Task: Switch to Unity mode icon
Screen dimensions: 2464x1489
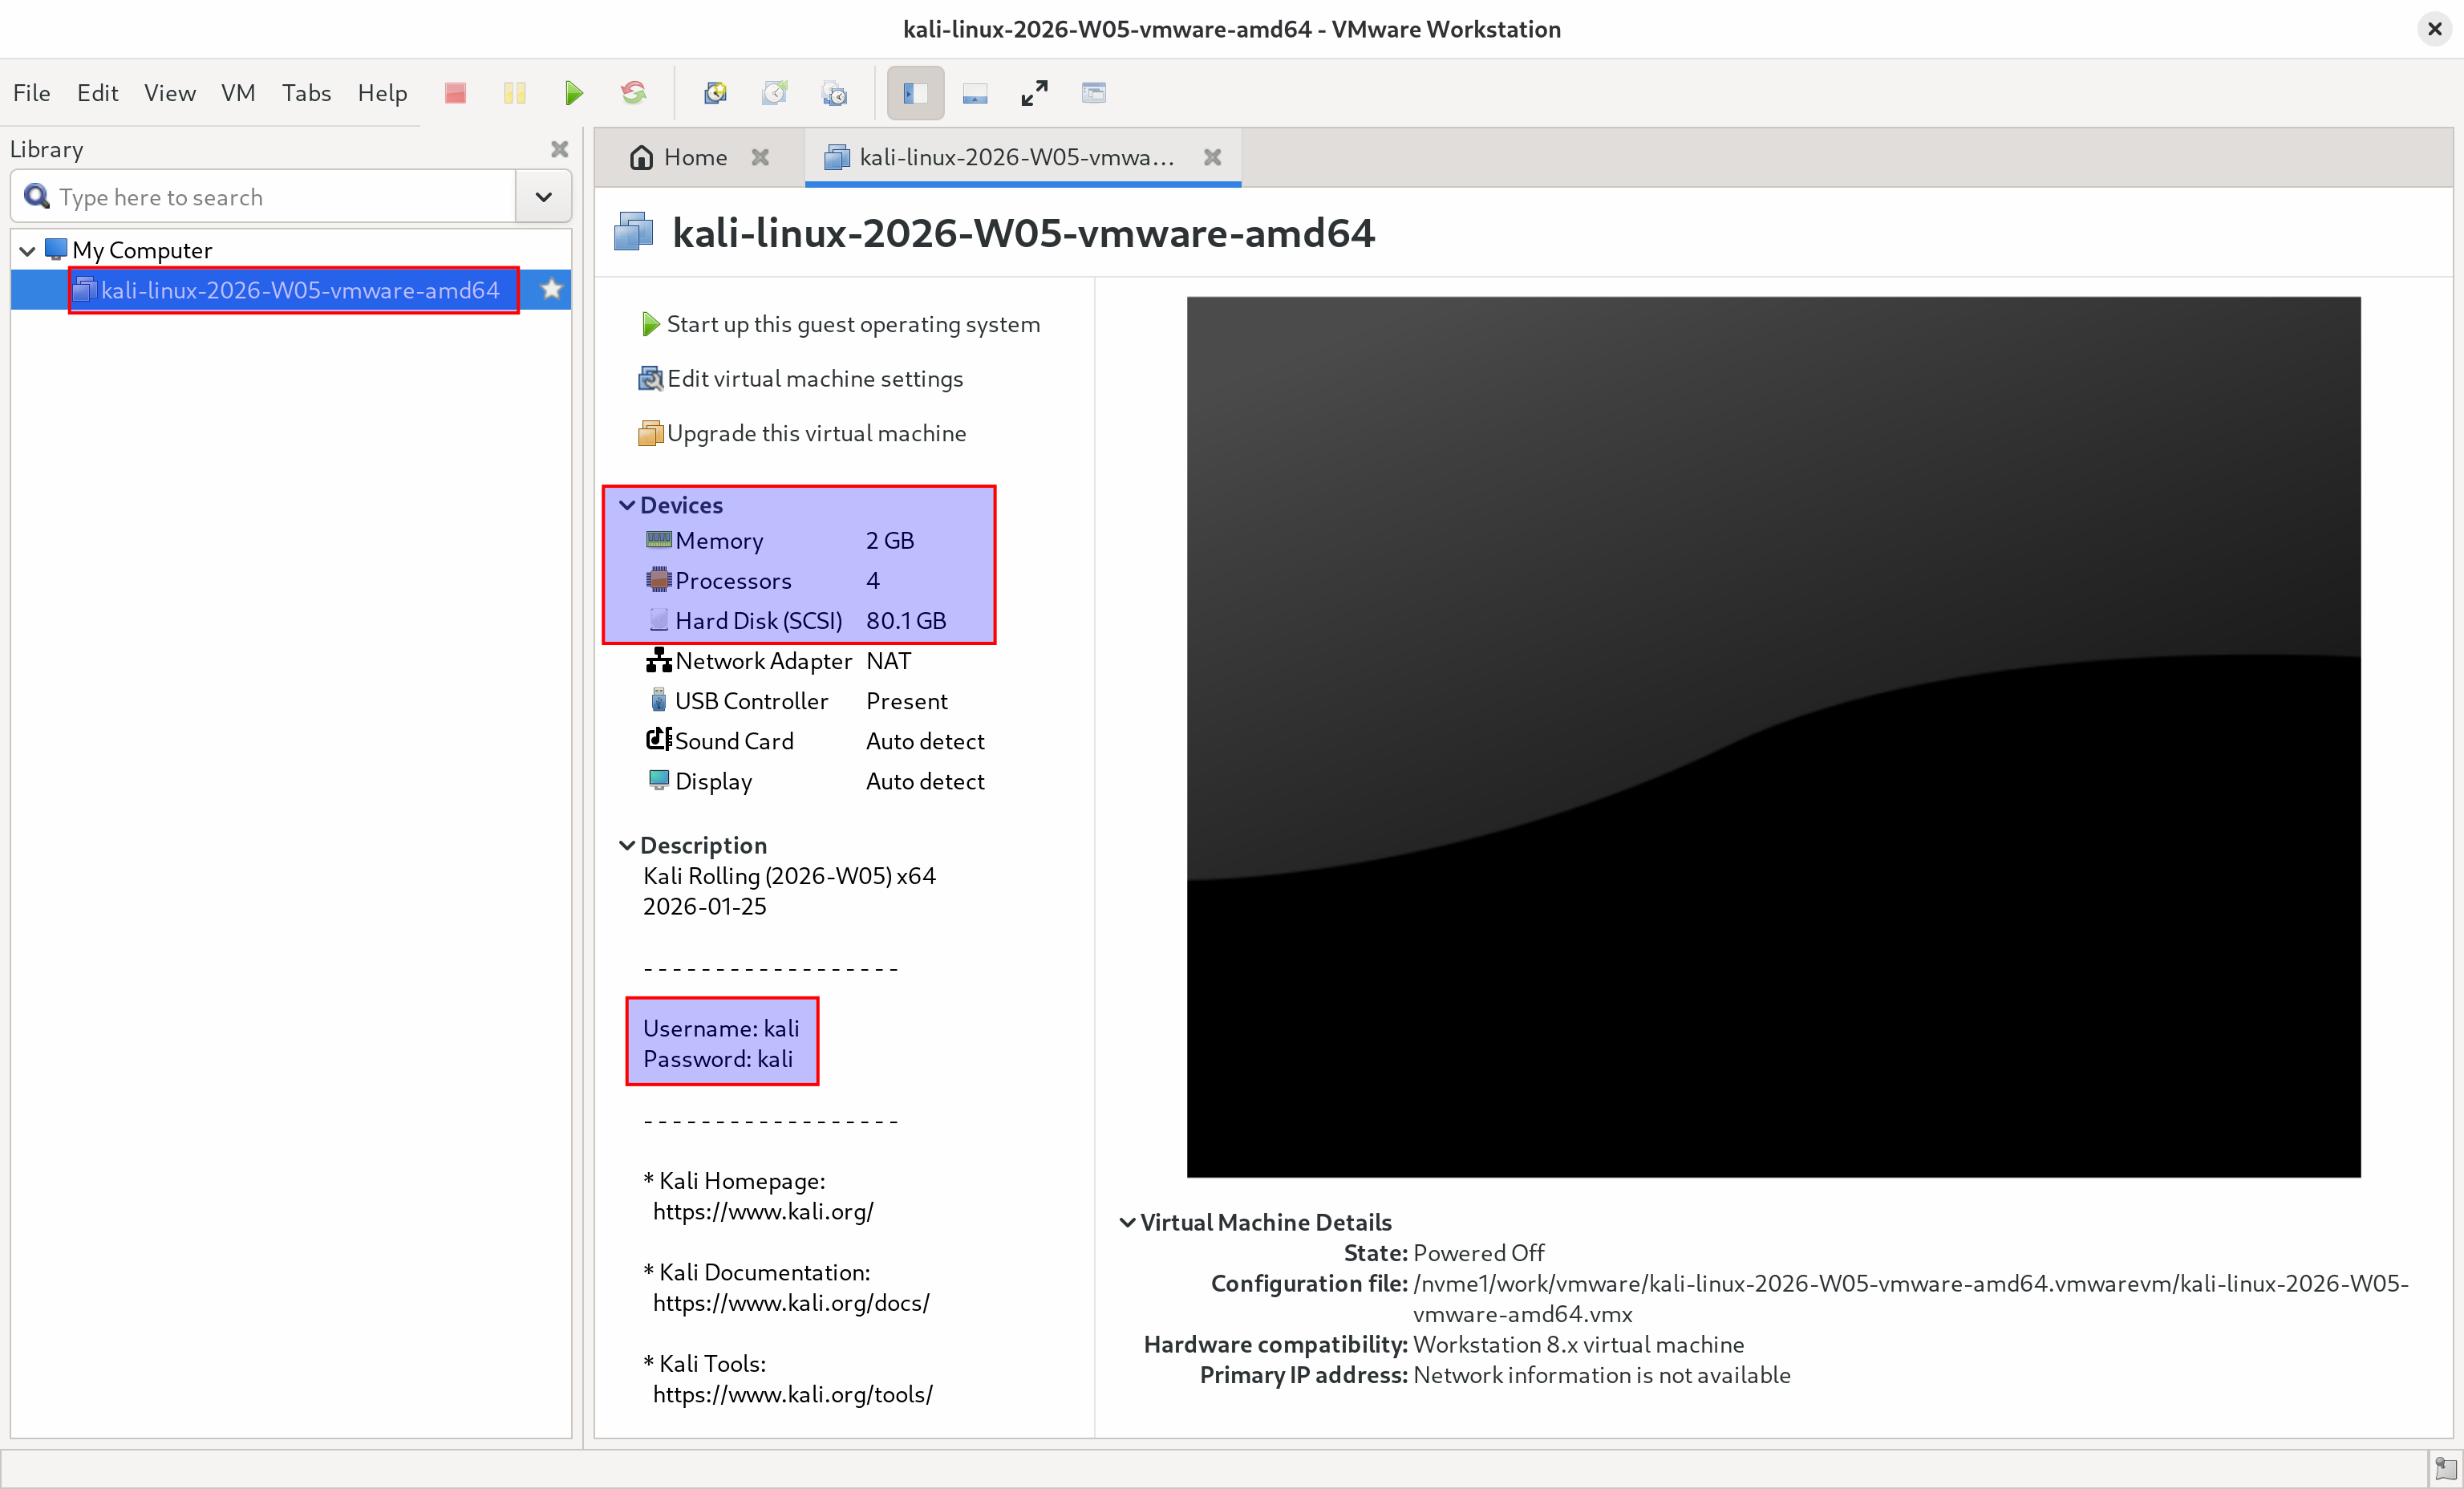Action: (x=1094, y=93)
